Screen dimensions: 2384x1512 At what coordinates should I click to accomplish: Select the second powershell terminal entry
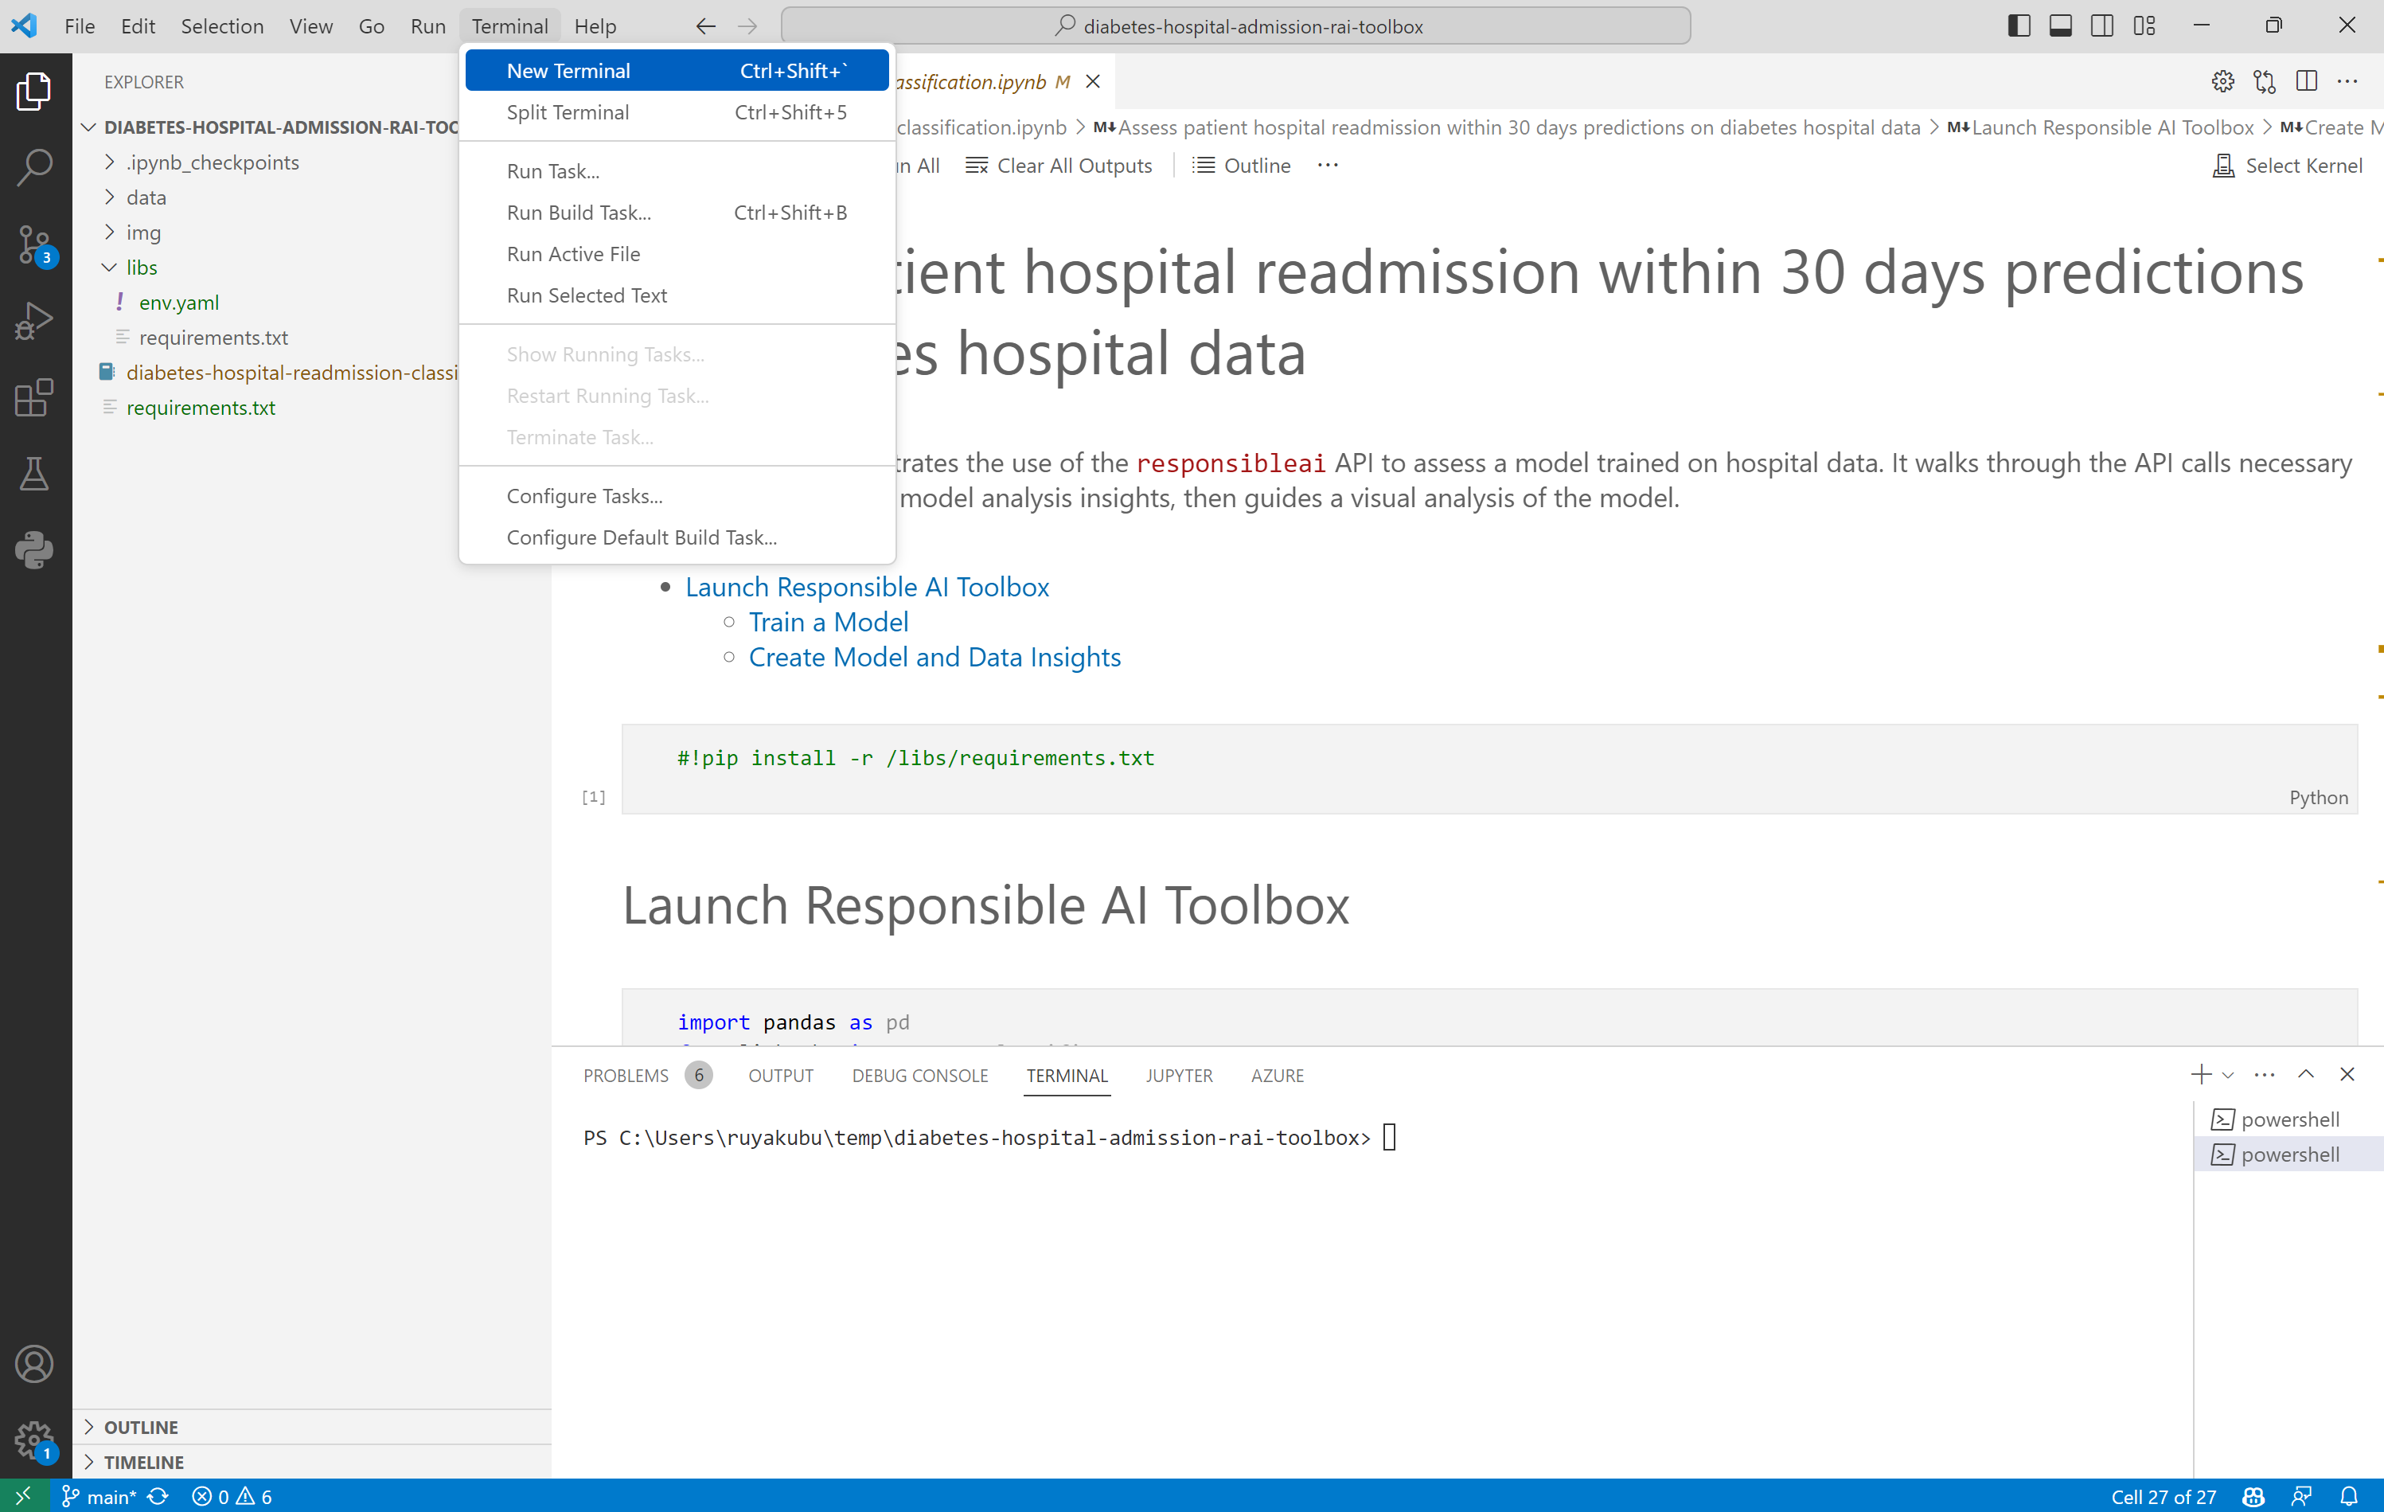tap(2289, 1155)
